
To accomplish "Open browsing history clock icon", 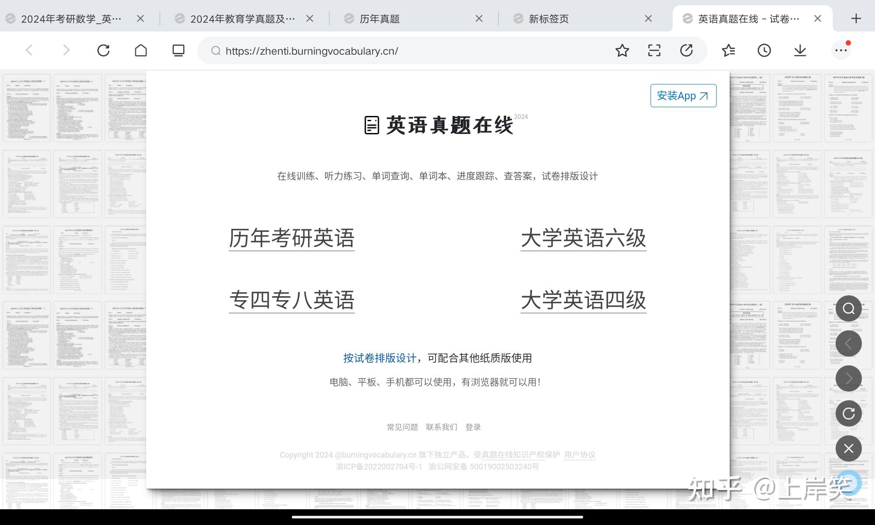I will pyautogui.click(x=764, y=51).
